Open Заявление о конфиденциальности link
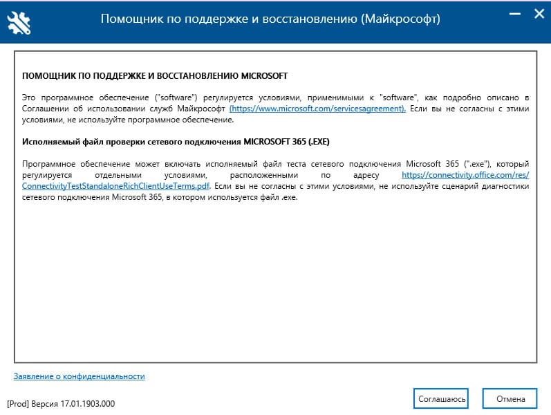The image size is (551, 415). 79,376
